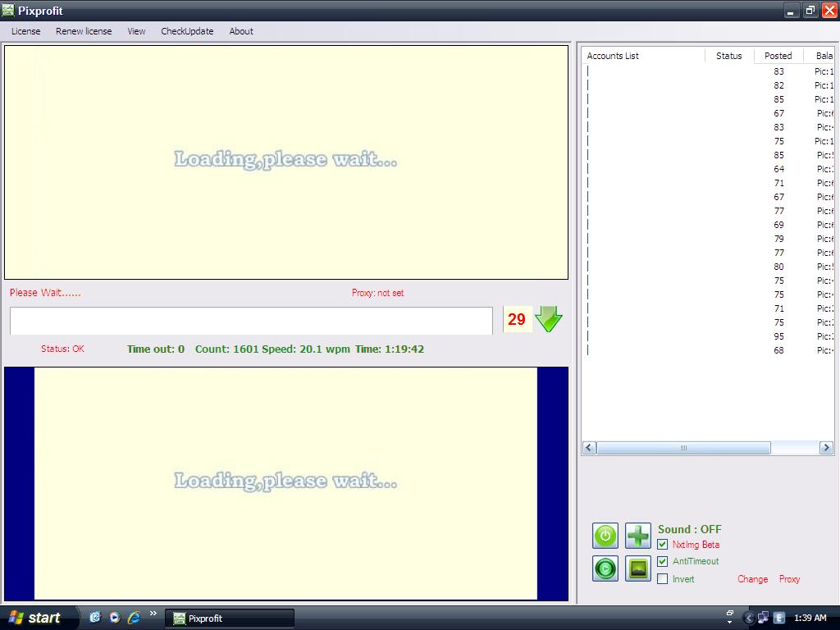
Task: Select the account row with Posted 69
Action: (x=708, y=225)
